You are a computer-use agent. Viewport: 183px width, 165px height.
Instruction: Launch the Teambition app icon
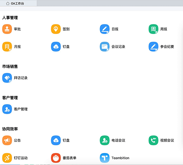(105, 158)
